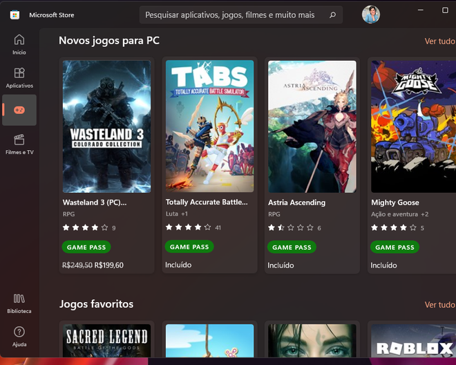Click the R$199,60 sale price
456x365 pixels.
(x=109, y=265)
